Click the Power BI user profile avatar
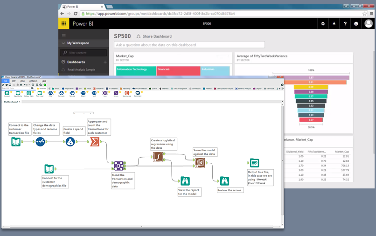The height and width of the screenshot is (236, 376). pos(369,23)
